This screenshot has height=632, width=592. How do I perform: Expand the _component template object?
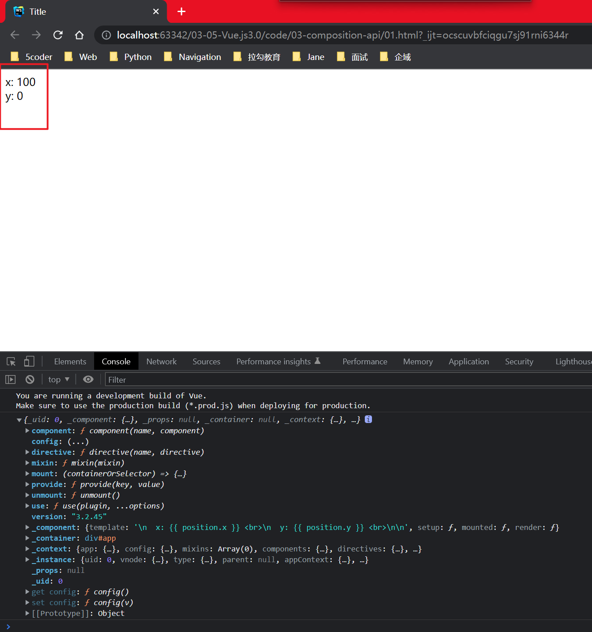pos(27,527)
